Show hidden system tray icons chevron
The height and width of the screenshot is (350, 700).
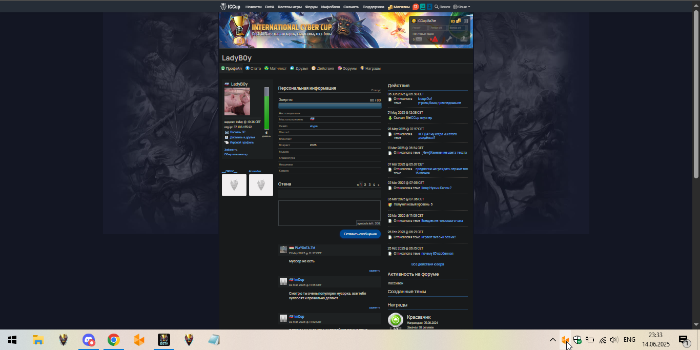point(553,340)
